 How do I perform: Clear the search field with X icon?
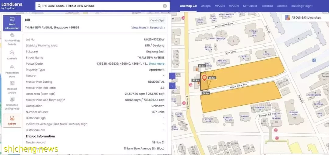click(165, 6)
